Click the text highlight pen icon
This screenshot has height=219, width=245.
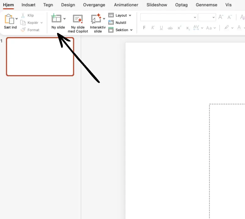[x=226, y=27]
